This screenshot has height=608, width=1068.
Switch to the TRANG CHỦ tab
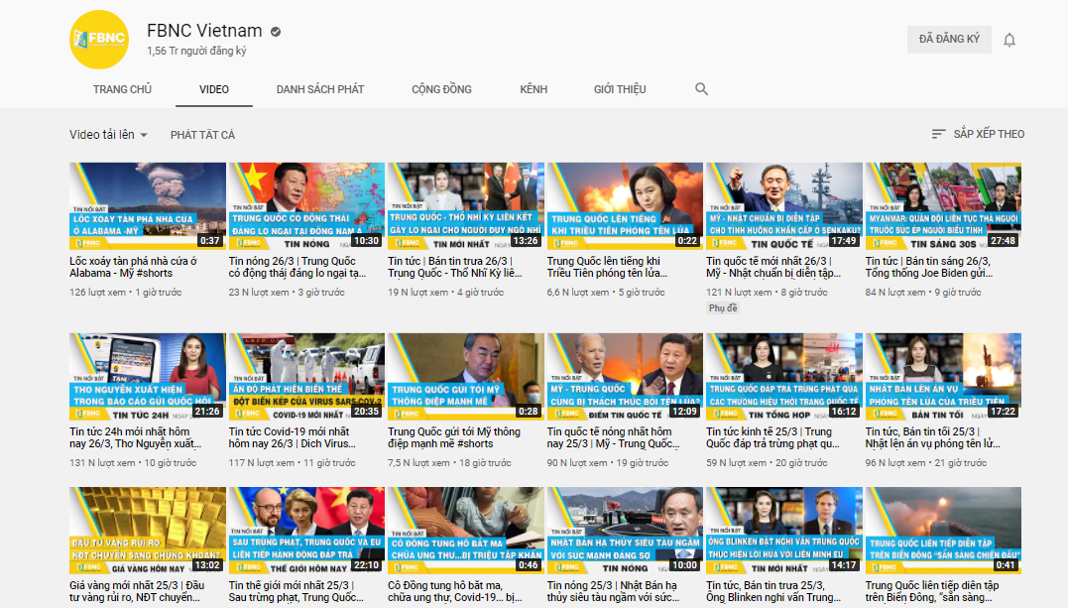tap(122, 89)
